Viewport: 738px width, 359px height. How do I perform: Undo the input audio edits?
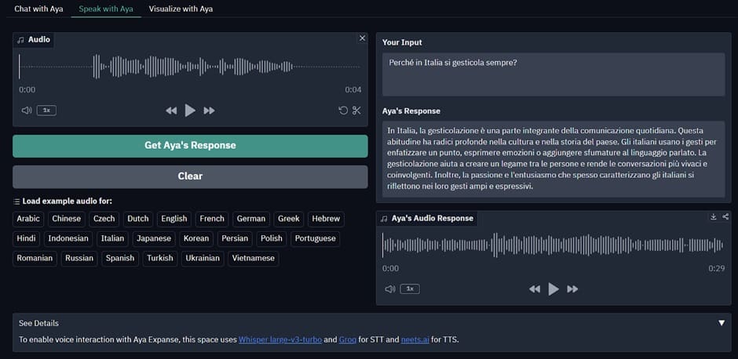[343, 111]
